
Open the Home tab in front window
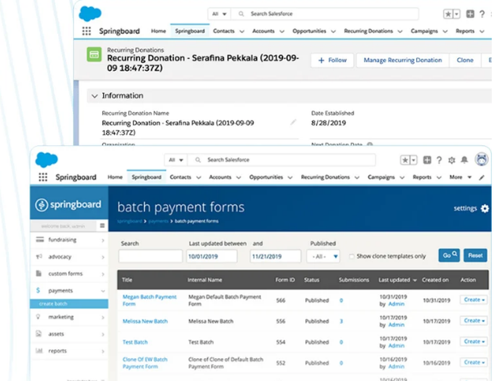115,177
